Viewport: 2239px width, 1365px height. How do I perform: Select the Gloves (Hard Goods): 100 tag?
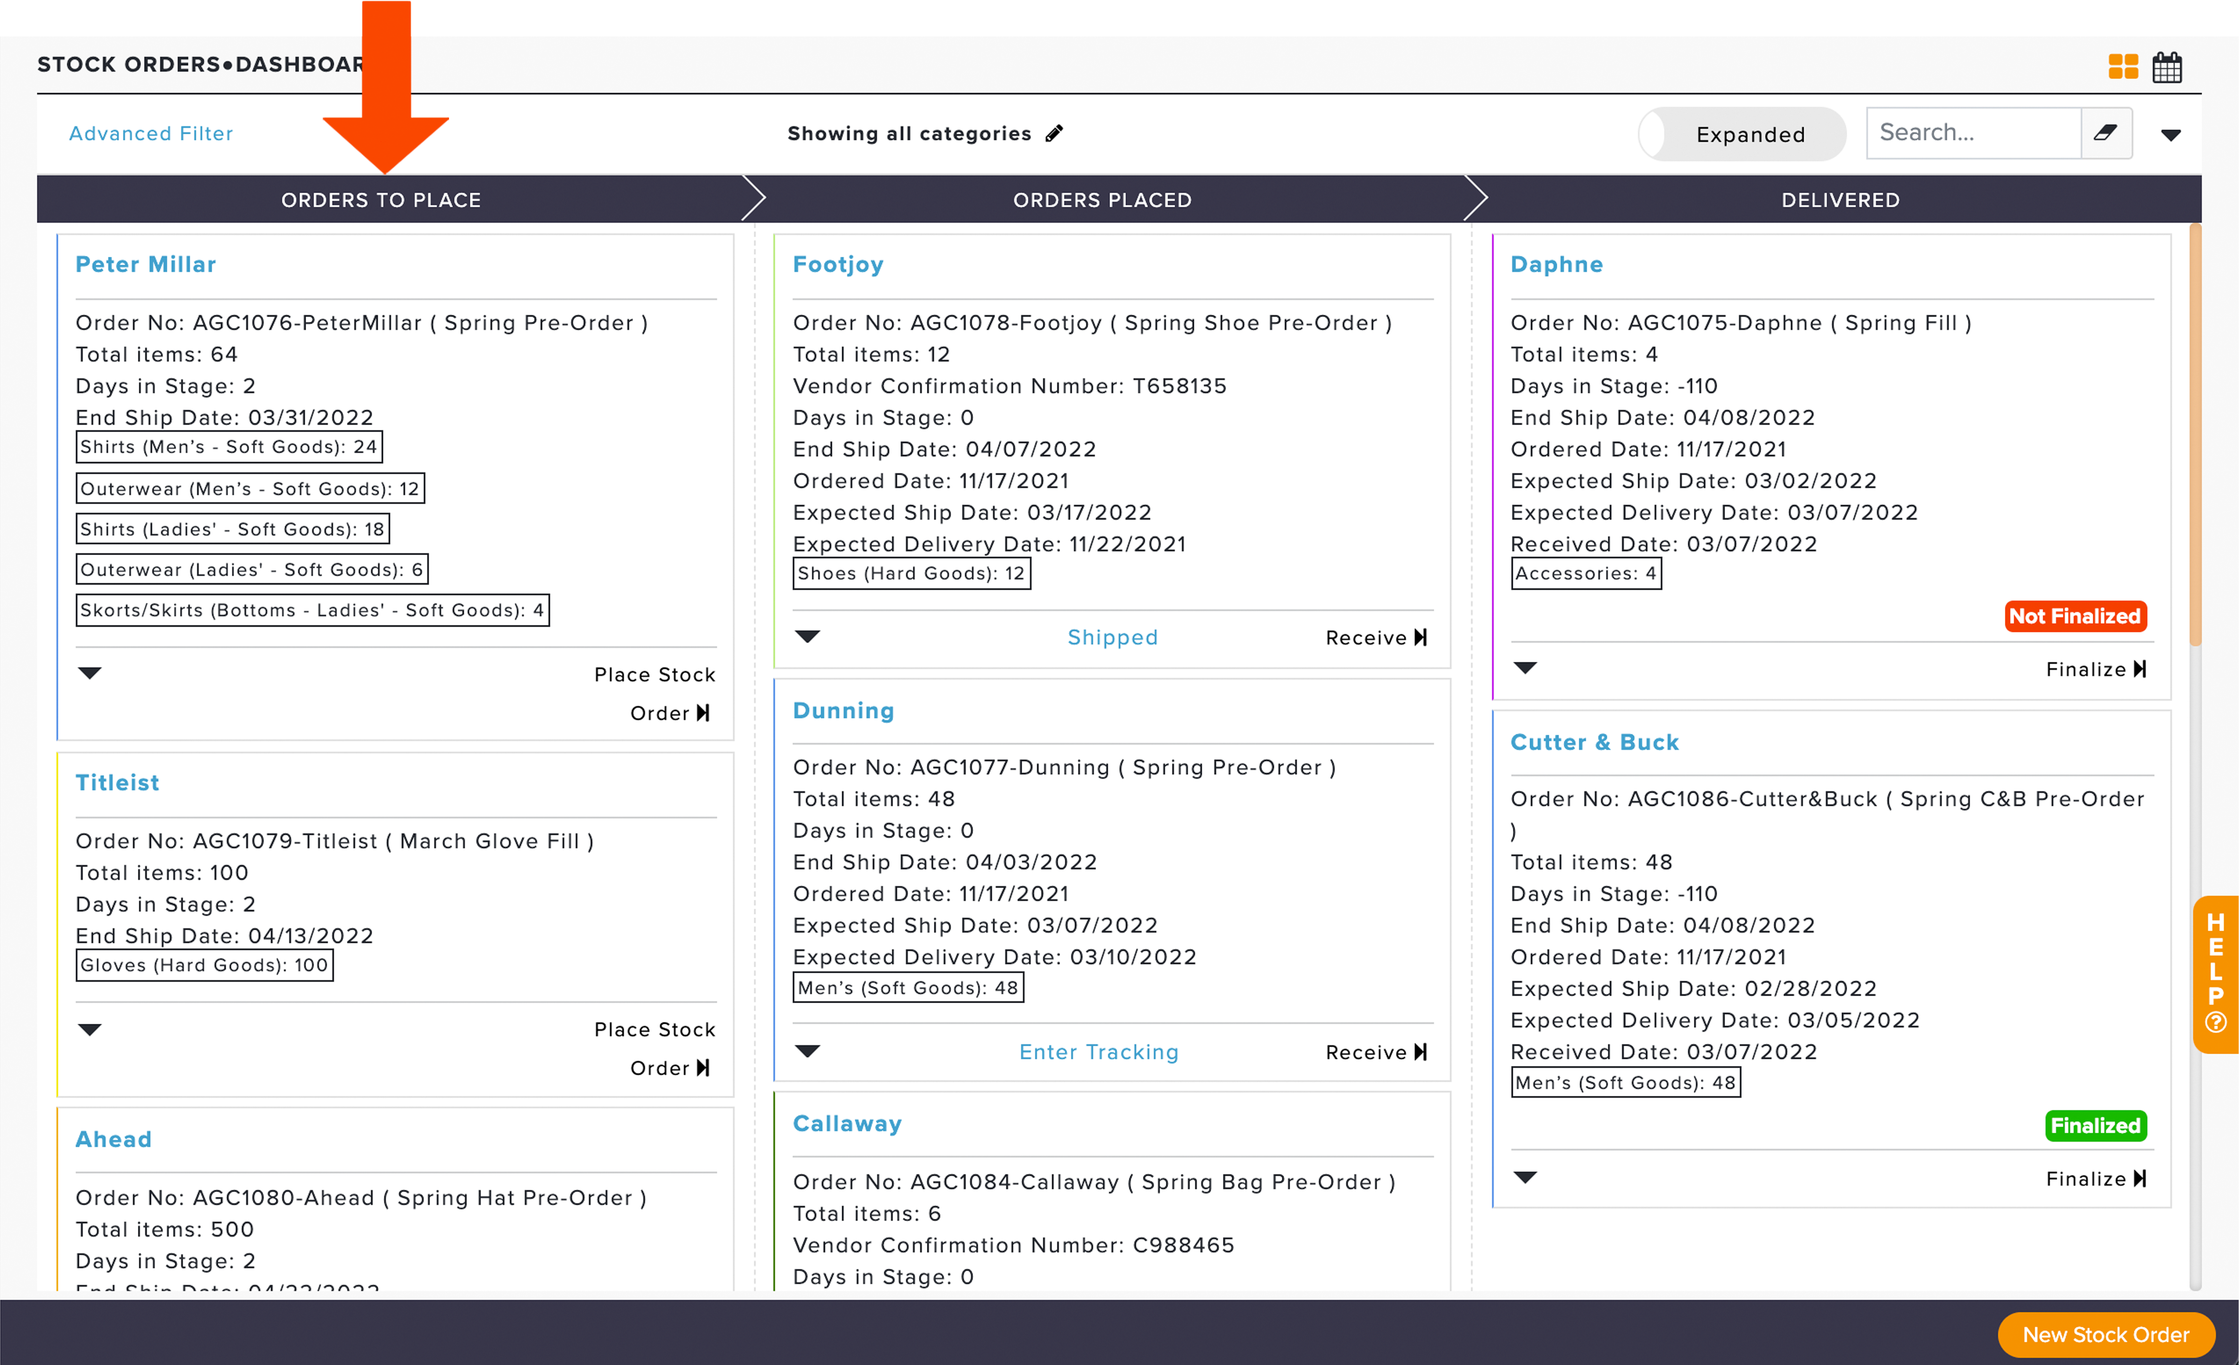point(204,965)
